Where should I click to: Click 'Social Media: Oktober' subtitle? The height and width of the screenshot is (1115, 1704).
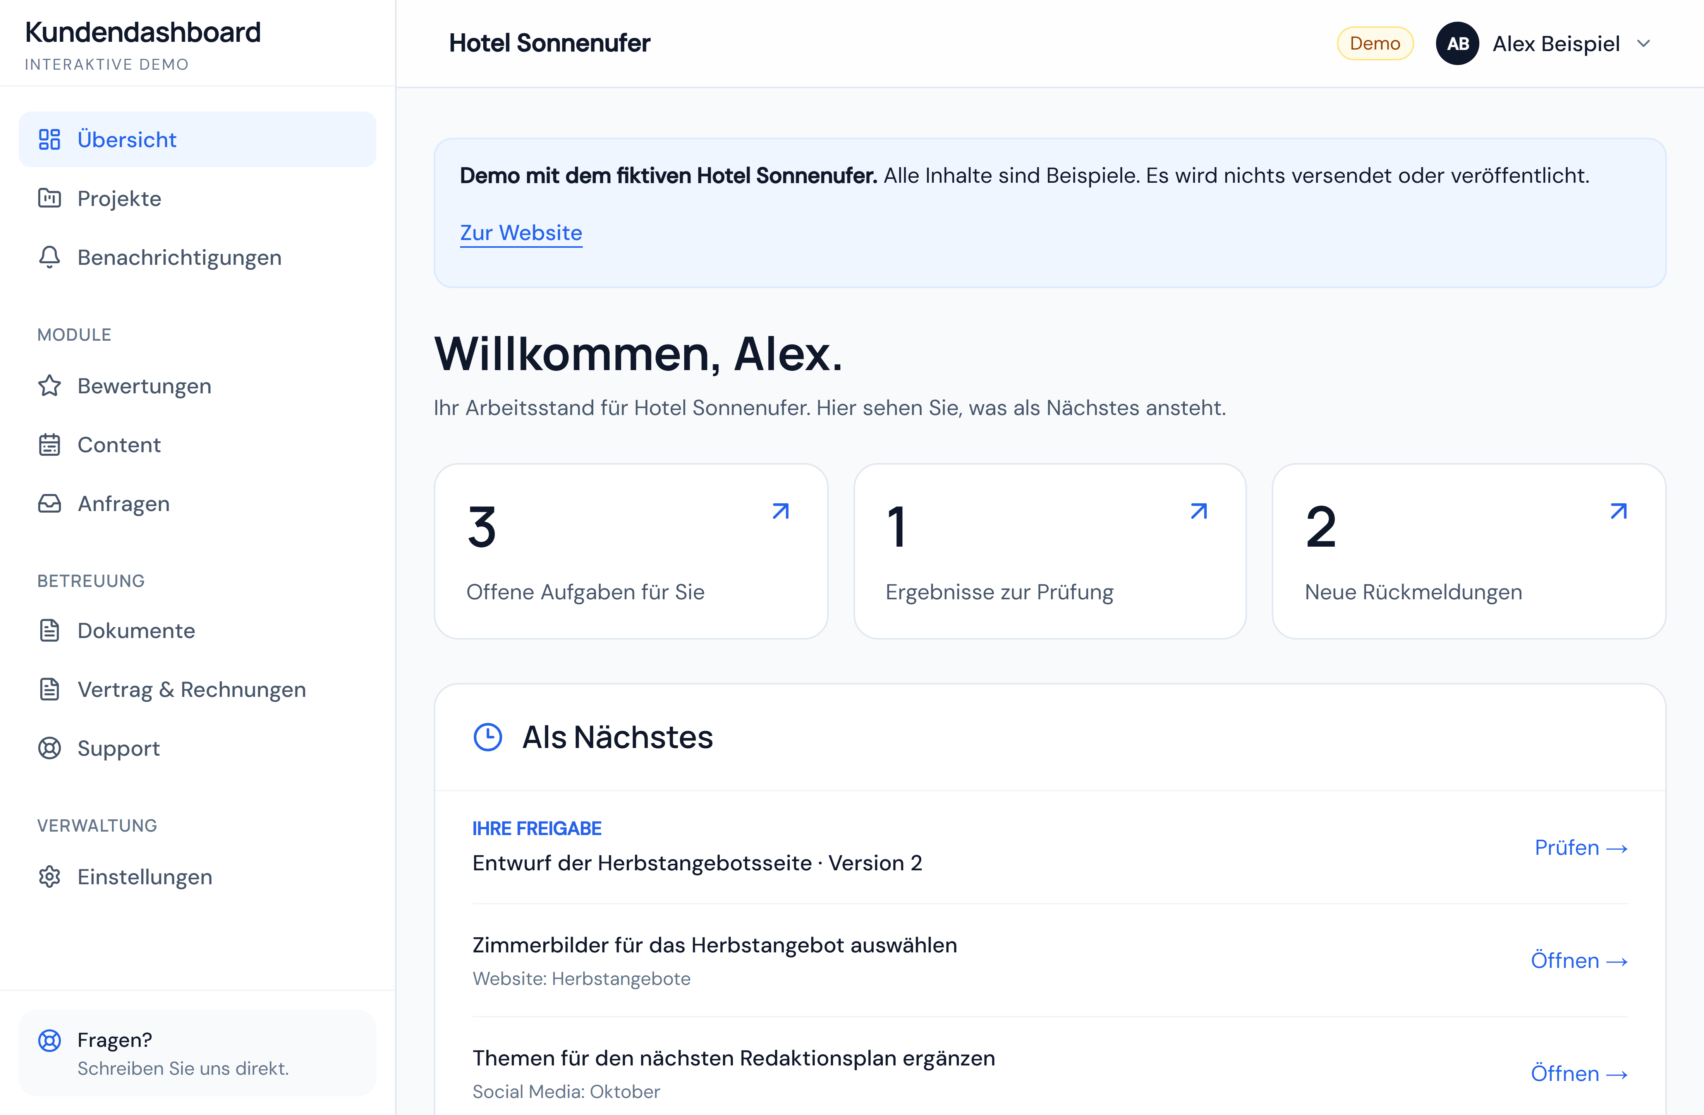point(566,1091)
